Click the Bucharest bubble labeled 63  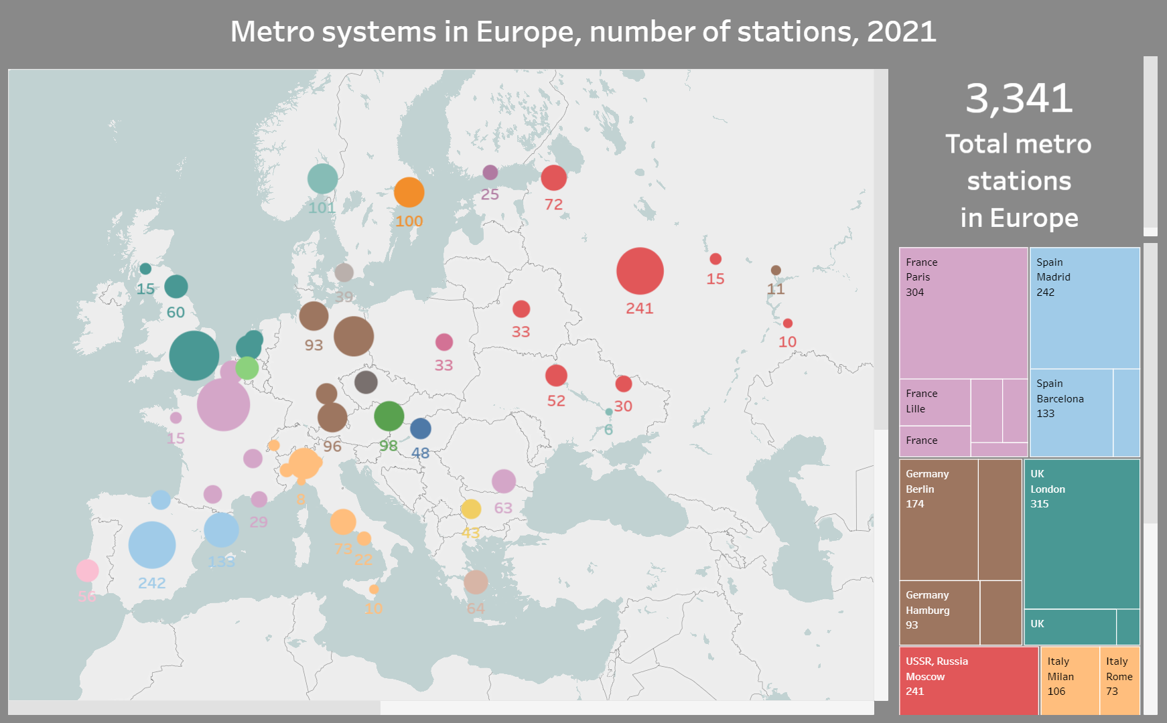coord(503,481)
